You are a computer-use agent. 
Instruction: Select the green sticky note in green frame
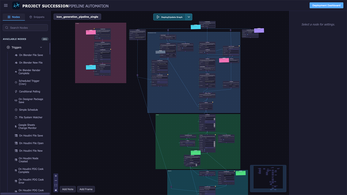click(x=196, y=152)
